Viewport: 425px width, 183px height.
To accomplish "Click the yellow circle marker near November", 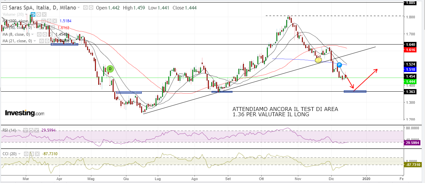I will [318, 60].
